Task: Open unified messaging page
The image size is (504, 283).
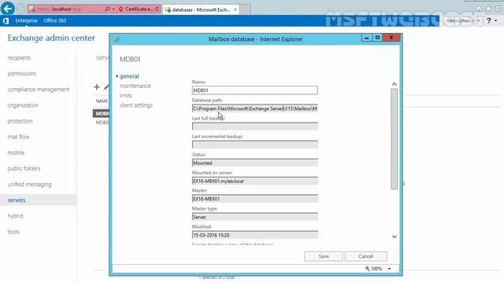Action: pos(29,184)
